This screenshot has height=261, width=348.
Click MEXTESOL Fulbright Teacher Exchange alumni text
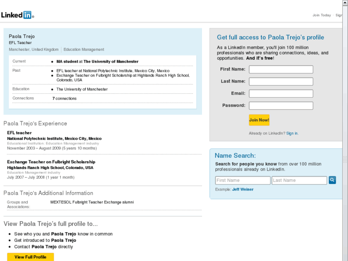[x=92, y=202]
